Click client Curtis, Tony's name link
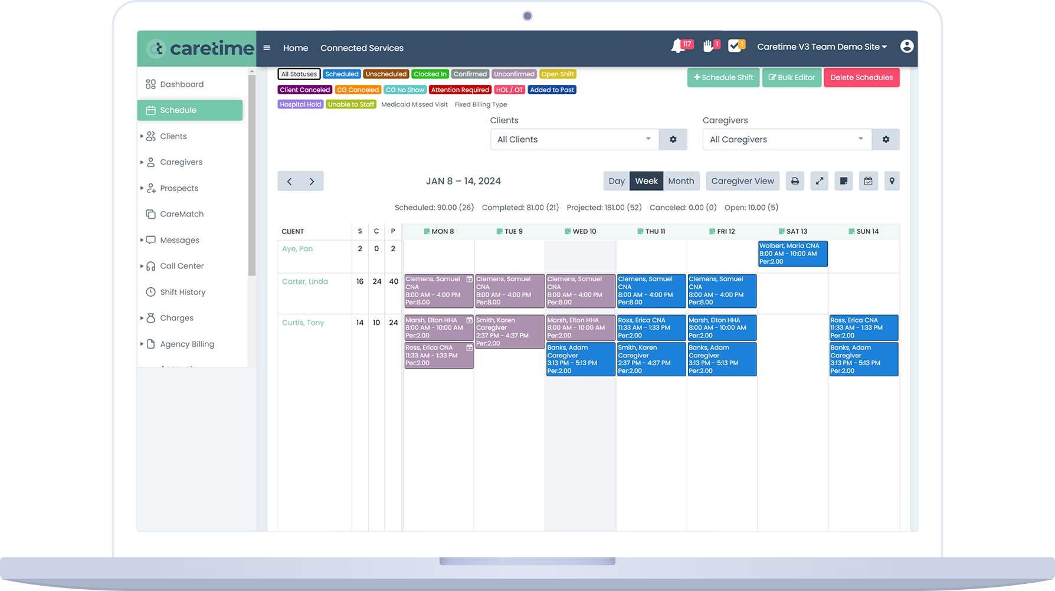 (x=303, y=323)
